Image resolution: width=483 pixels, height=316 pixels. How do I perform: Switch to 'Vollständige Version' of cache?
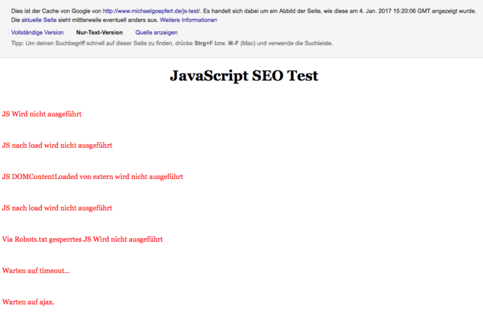point(37,33)
